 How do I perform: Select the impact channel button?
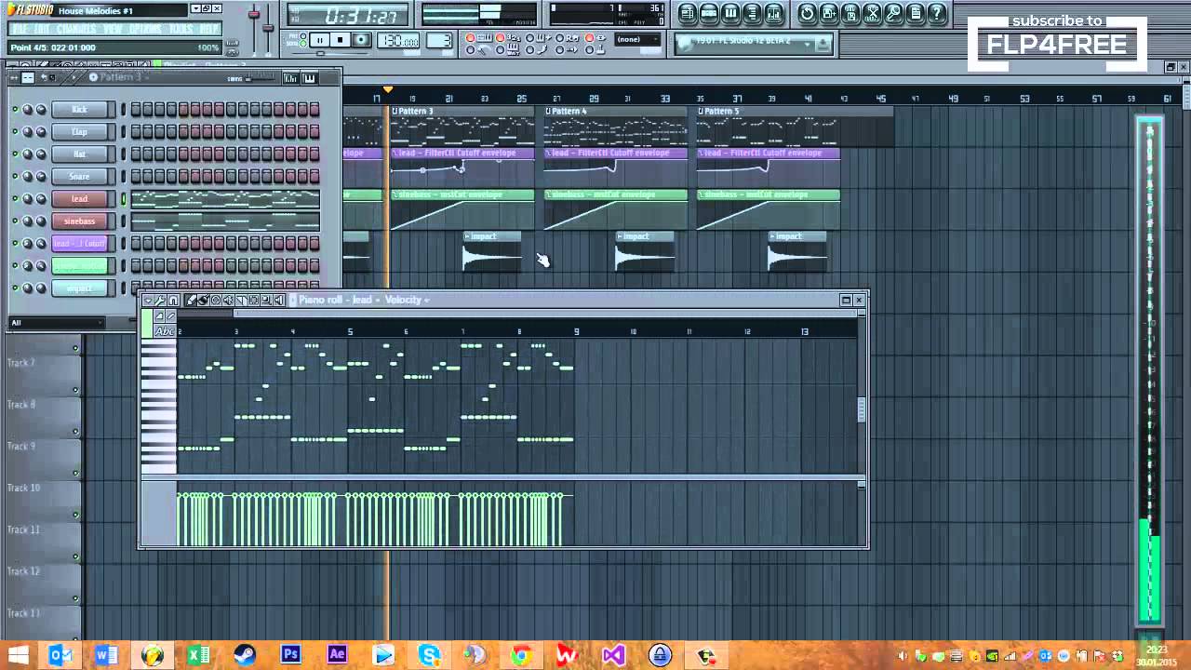(x=80, y=288)
